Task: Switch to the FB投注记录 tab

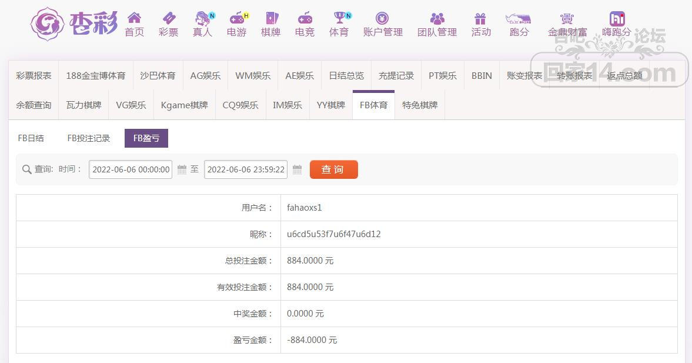Action: (89, 138)
